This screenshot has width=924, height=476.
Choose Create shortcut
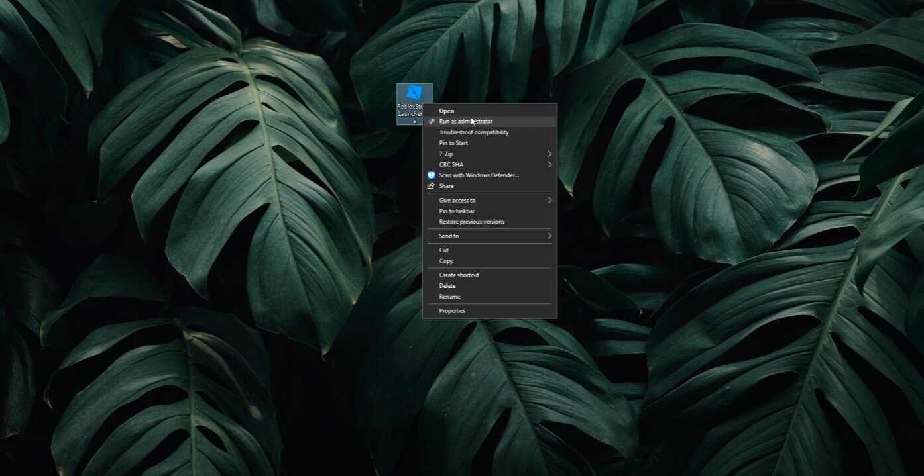coord(459,275)
